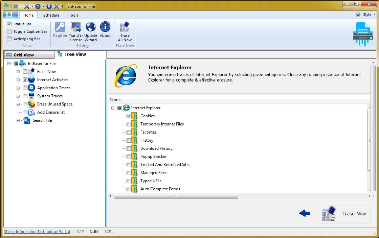Click the Cookies folder icon
This screenshot has width=379, height=238.
click(x=135, y=116)
